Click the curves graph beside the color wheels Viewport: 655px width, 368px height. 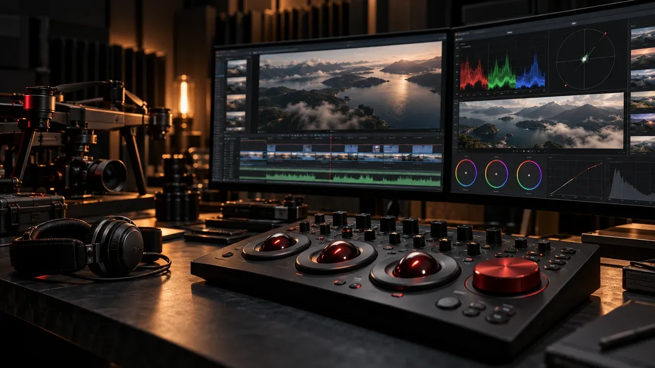(576, 179)
